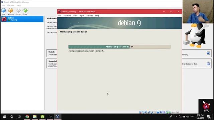Open Google Chrome from the taskbar
Screen dimensions: 214x120
coord(27,117)
